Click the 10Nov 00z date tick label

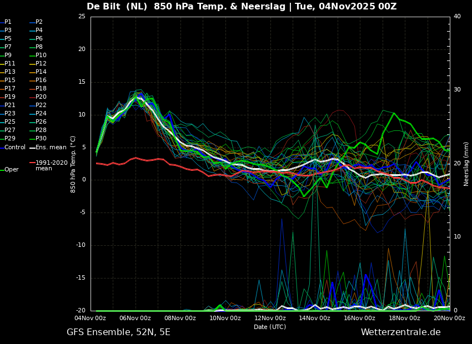225,318
